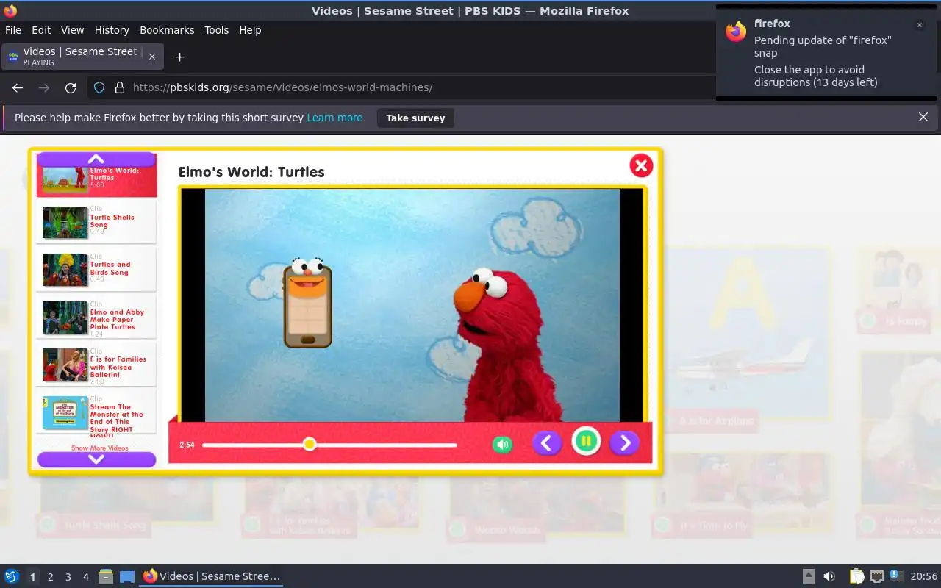Go to the previous video with the left arrow
Screen dimensions: 941x588
pyautogui.click(x=546, y=442)
